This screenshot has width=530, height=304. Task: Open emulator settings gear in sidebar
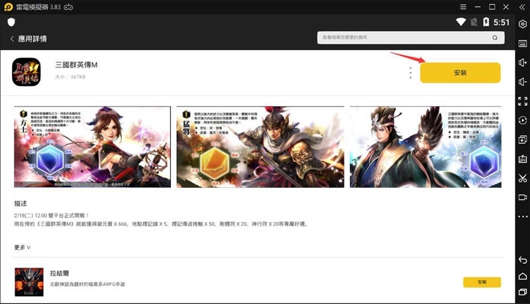tap(523, 24)
